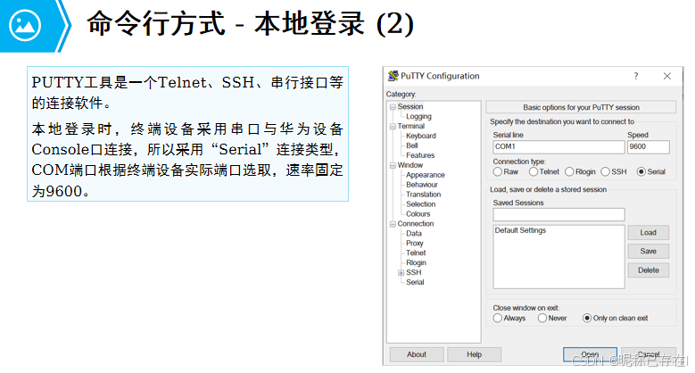The height and width of the screenshot is (373, 695).
Task: Expand the SSH tree node
Action: point(401,273)
